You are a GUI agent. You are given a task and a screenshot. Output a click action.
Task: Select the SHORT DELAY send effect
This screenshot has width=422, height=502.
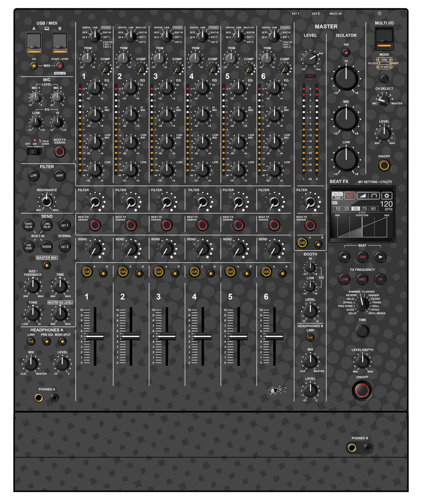tap(29, 225)
